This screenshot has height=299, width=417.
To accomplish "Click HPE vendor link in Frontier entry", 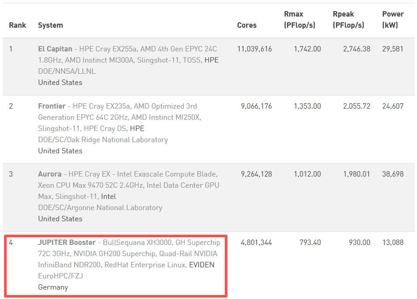I will tap(137, 128).
